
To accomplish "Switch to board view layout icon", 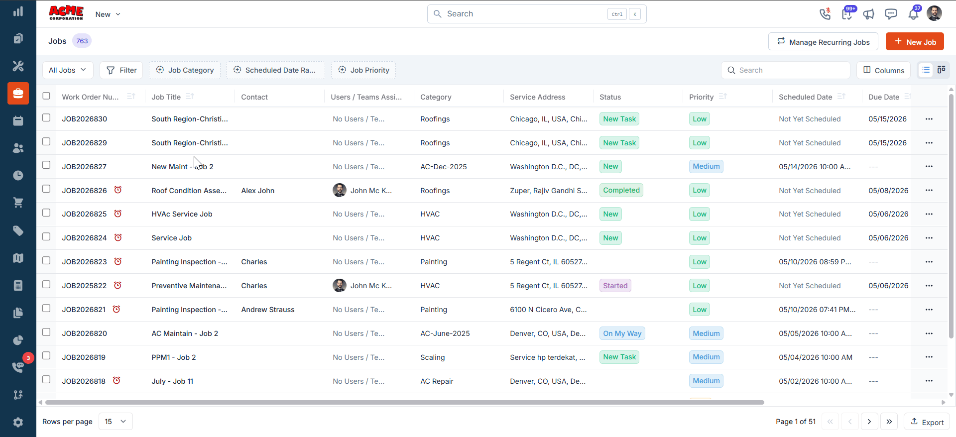I will click(x=942, y=70).
